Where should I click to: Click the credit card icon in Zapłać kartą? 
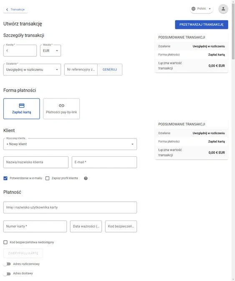(22, 105)
